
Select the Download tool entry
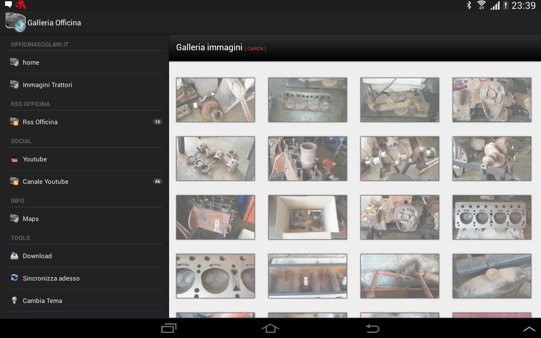click(x=85, y=256)
